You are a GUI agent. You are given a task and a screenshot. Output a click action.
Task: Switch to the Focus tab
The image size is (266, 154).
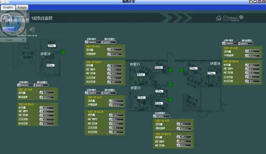(x=22, y=7)
